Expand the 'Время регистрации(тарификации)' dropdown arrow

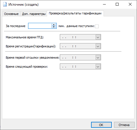pos(98,46)
